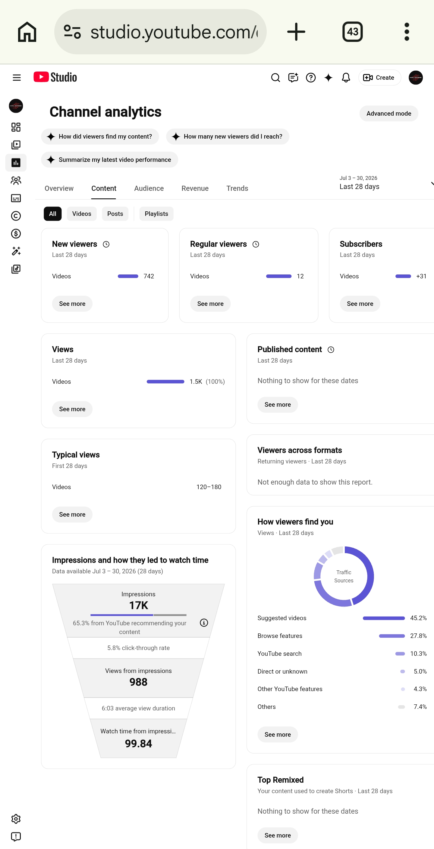This screenshot has width=434, height=849.
Task: Click the YouTube Studio logo
Action: click(x=55, y=77)
